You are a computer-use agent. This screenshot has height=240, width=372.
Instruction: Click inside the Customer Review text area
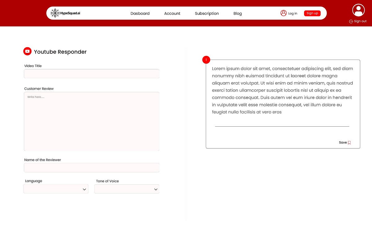pos(91,121)
